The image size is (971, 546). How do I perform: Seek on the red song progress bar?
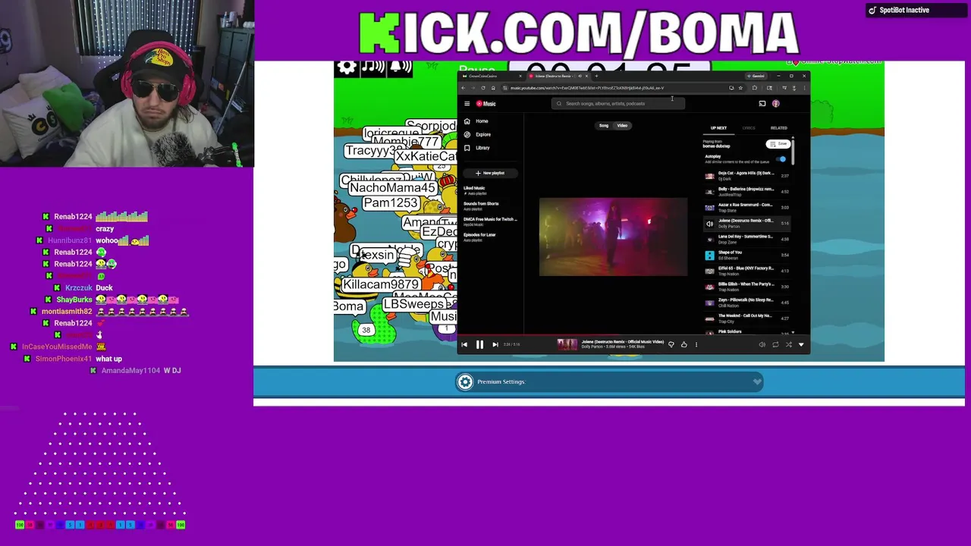(x=633, y=334)
